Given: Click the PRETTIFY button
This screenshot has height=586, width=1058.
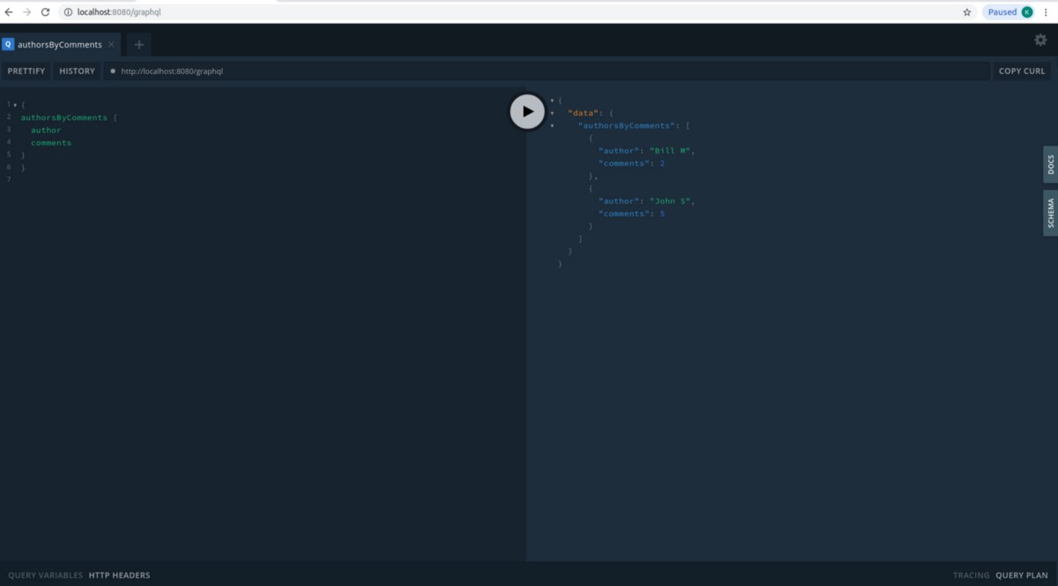Looking at the screenshot, I should 26,71.
